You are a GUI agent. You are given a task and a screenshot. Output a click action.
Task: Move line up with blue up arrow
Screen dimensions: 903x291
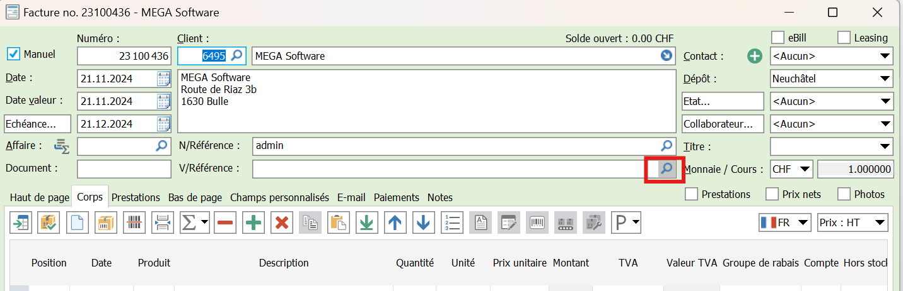tap(395, 222)
